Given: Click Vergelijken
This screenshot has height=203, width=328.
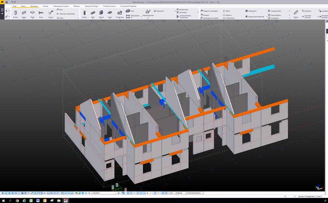Looking at the screenshot, I should coord(273,18).
